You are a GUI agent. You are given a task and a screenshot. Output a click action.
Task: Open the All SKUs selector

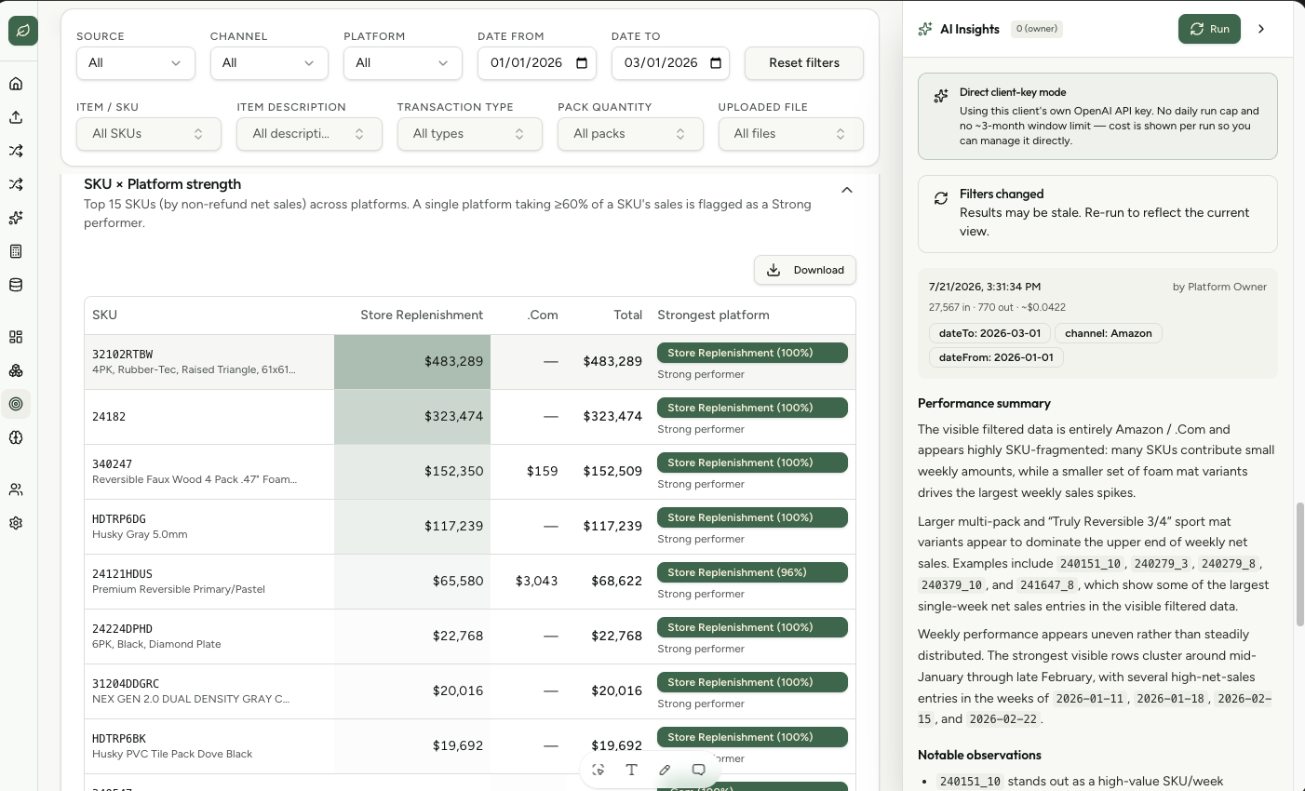(149, 134)
